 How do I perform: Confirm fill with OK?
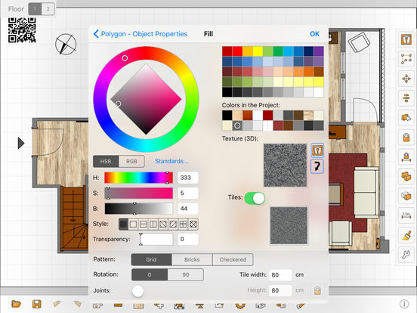[314, 34]
